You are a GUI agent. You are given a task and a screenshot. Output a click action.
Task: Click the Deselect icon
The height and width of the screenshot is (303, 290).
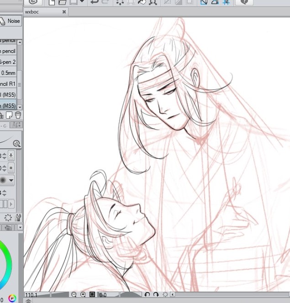coord(168,2)
